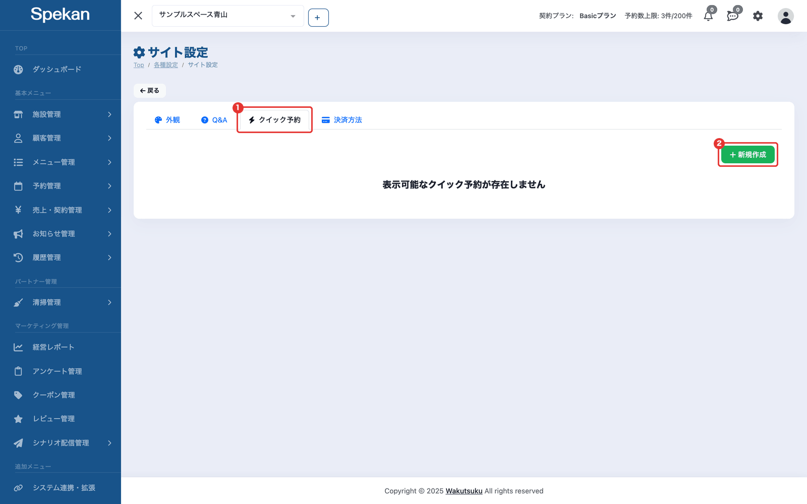Switch to the Q&A tab

pos(214,120)
